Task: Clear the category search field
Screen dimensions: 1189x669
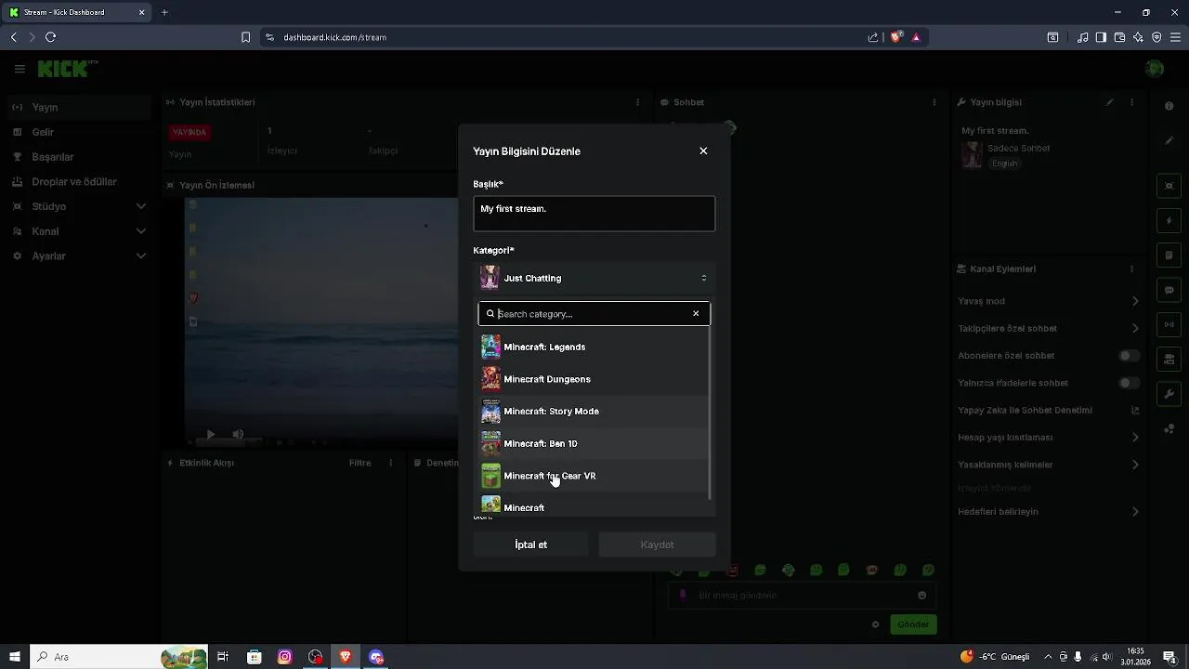Action: (696, 314)
